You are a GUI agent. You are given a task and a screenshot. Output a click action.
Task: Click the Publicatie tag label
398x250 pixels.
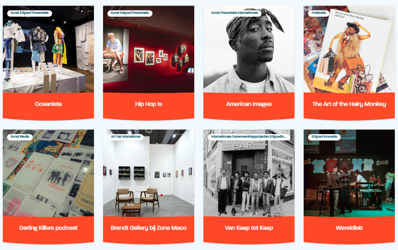318,13
